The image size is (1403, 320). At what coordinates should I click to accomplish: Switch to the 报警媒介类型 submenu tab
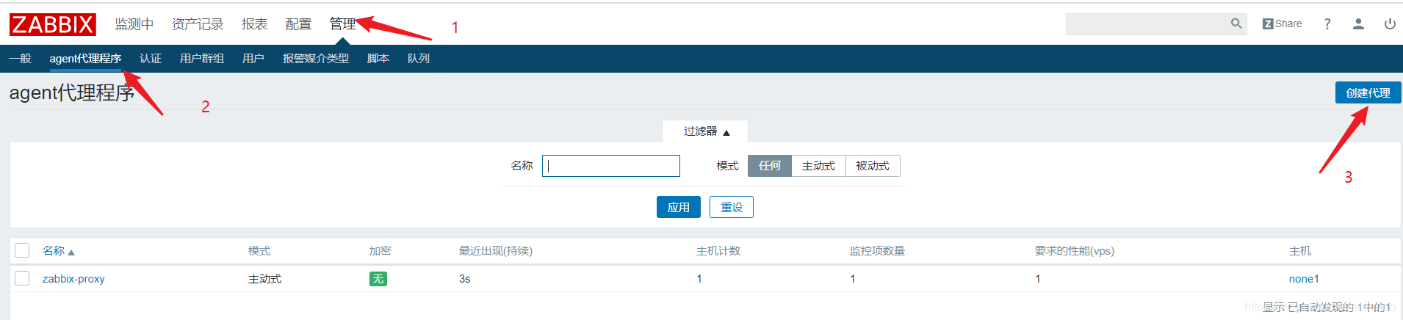tap(316, 59)
